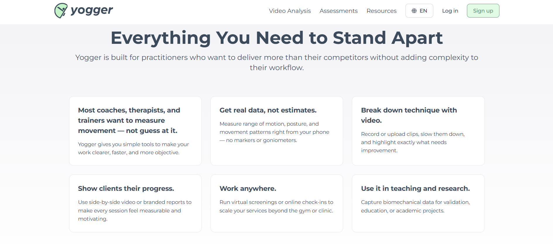553x244 pixels.
Task: Open the EN language selector
Action: pyautogui.click(x=419, y=11)
